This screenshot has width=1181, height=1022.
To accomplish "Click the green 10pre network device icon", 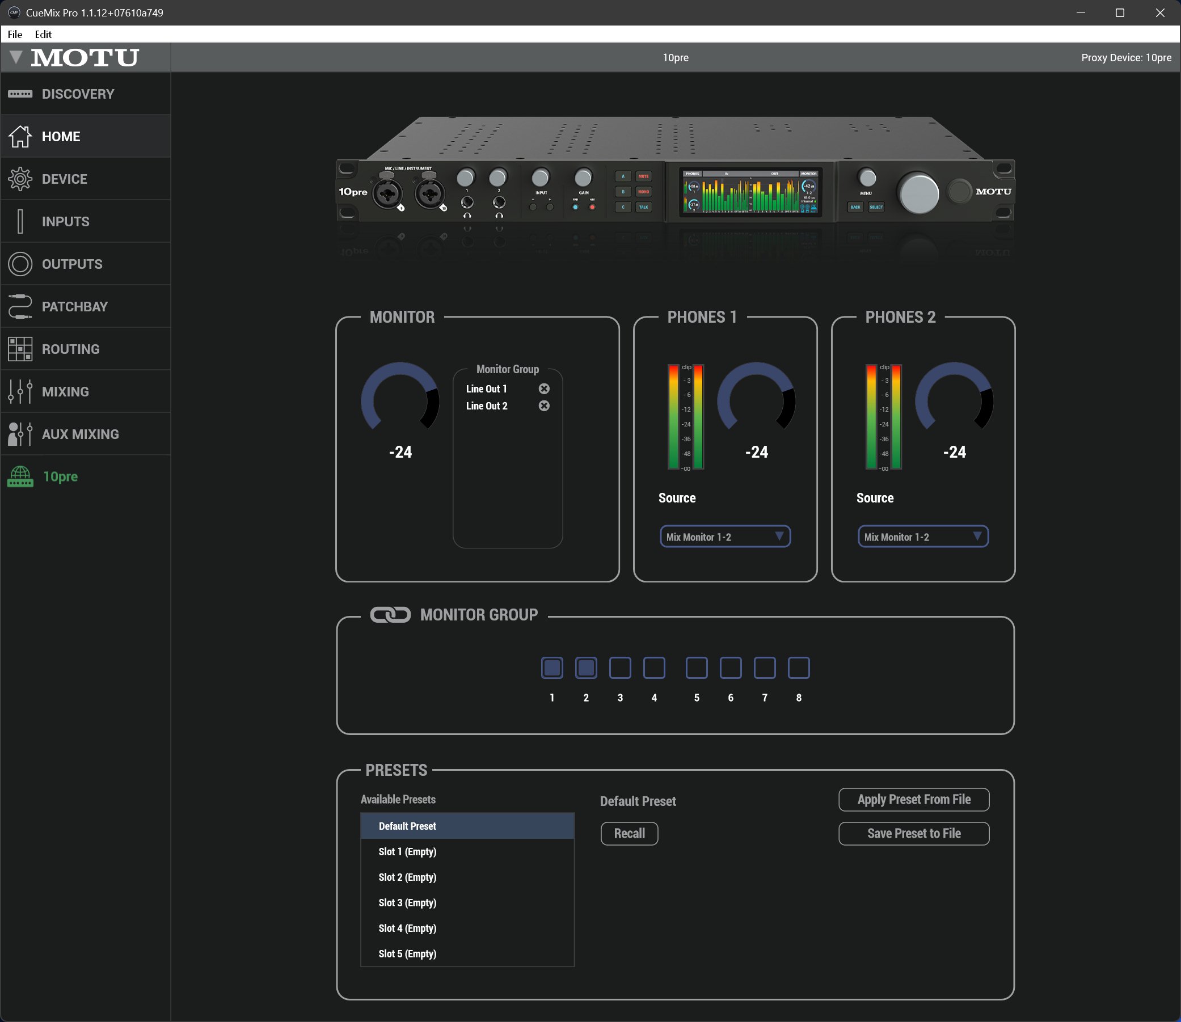I will pyautogui.click(x=20, y=477).
